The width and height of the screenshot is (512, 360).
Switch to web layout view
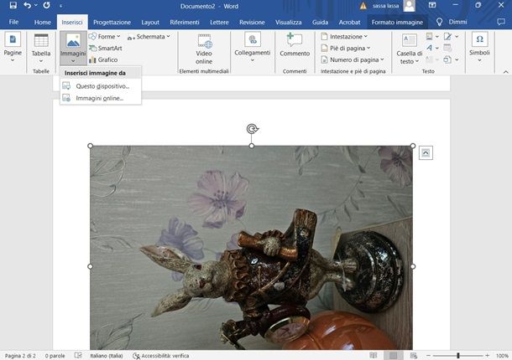point(414,356)
